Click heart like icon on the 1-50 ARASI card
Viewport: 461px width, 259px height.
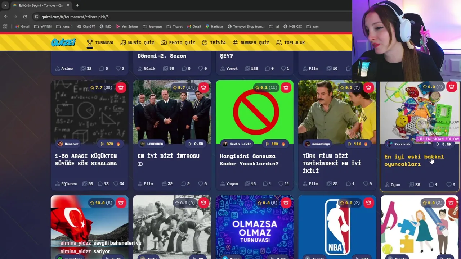pyautogui.click(x=116, y=184)
